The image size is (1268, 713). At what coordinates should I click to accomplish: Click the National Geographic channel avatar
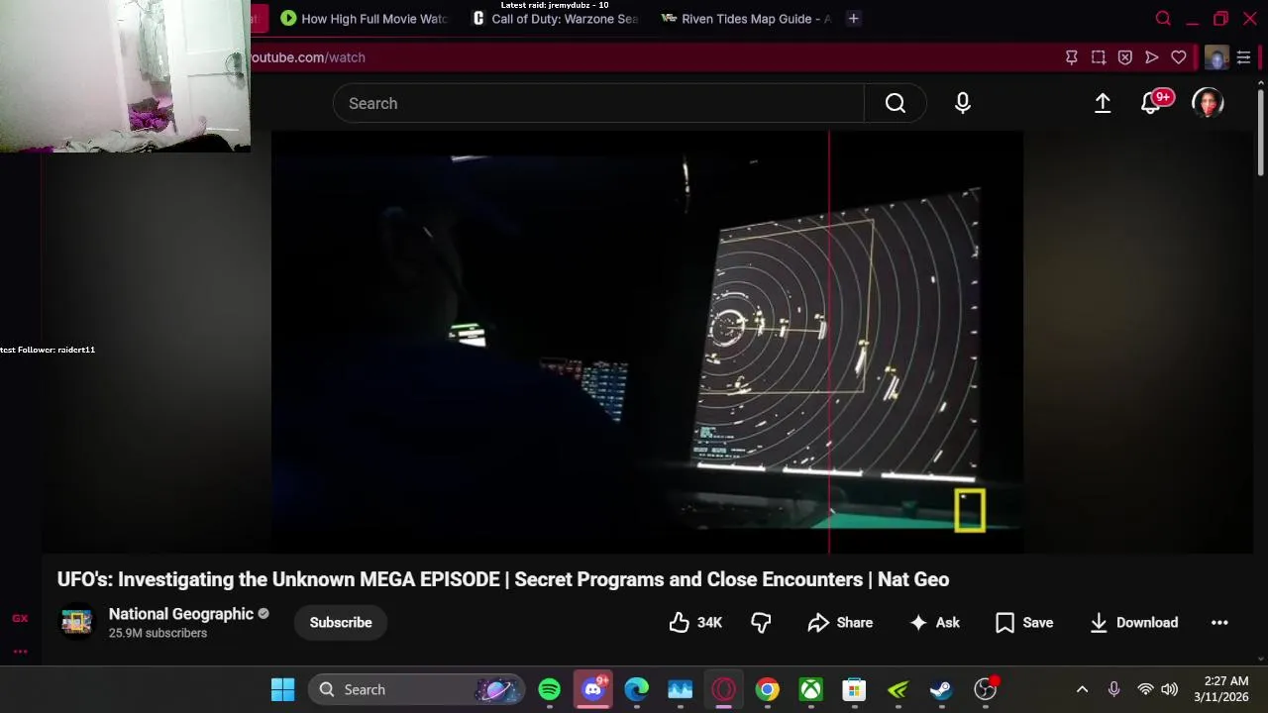[76, 622]
